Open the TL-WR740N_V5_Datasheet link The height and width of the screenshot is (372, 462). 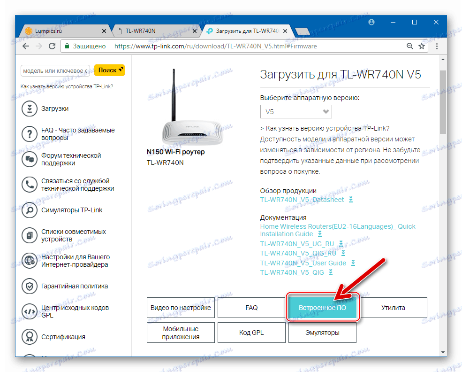pyautogui.click(x=302, y=200)
